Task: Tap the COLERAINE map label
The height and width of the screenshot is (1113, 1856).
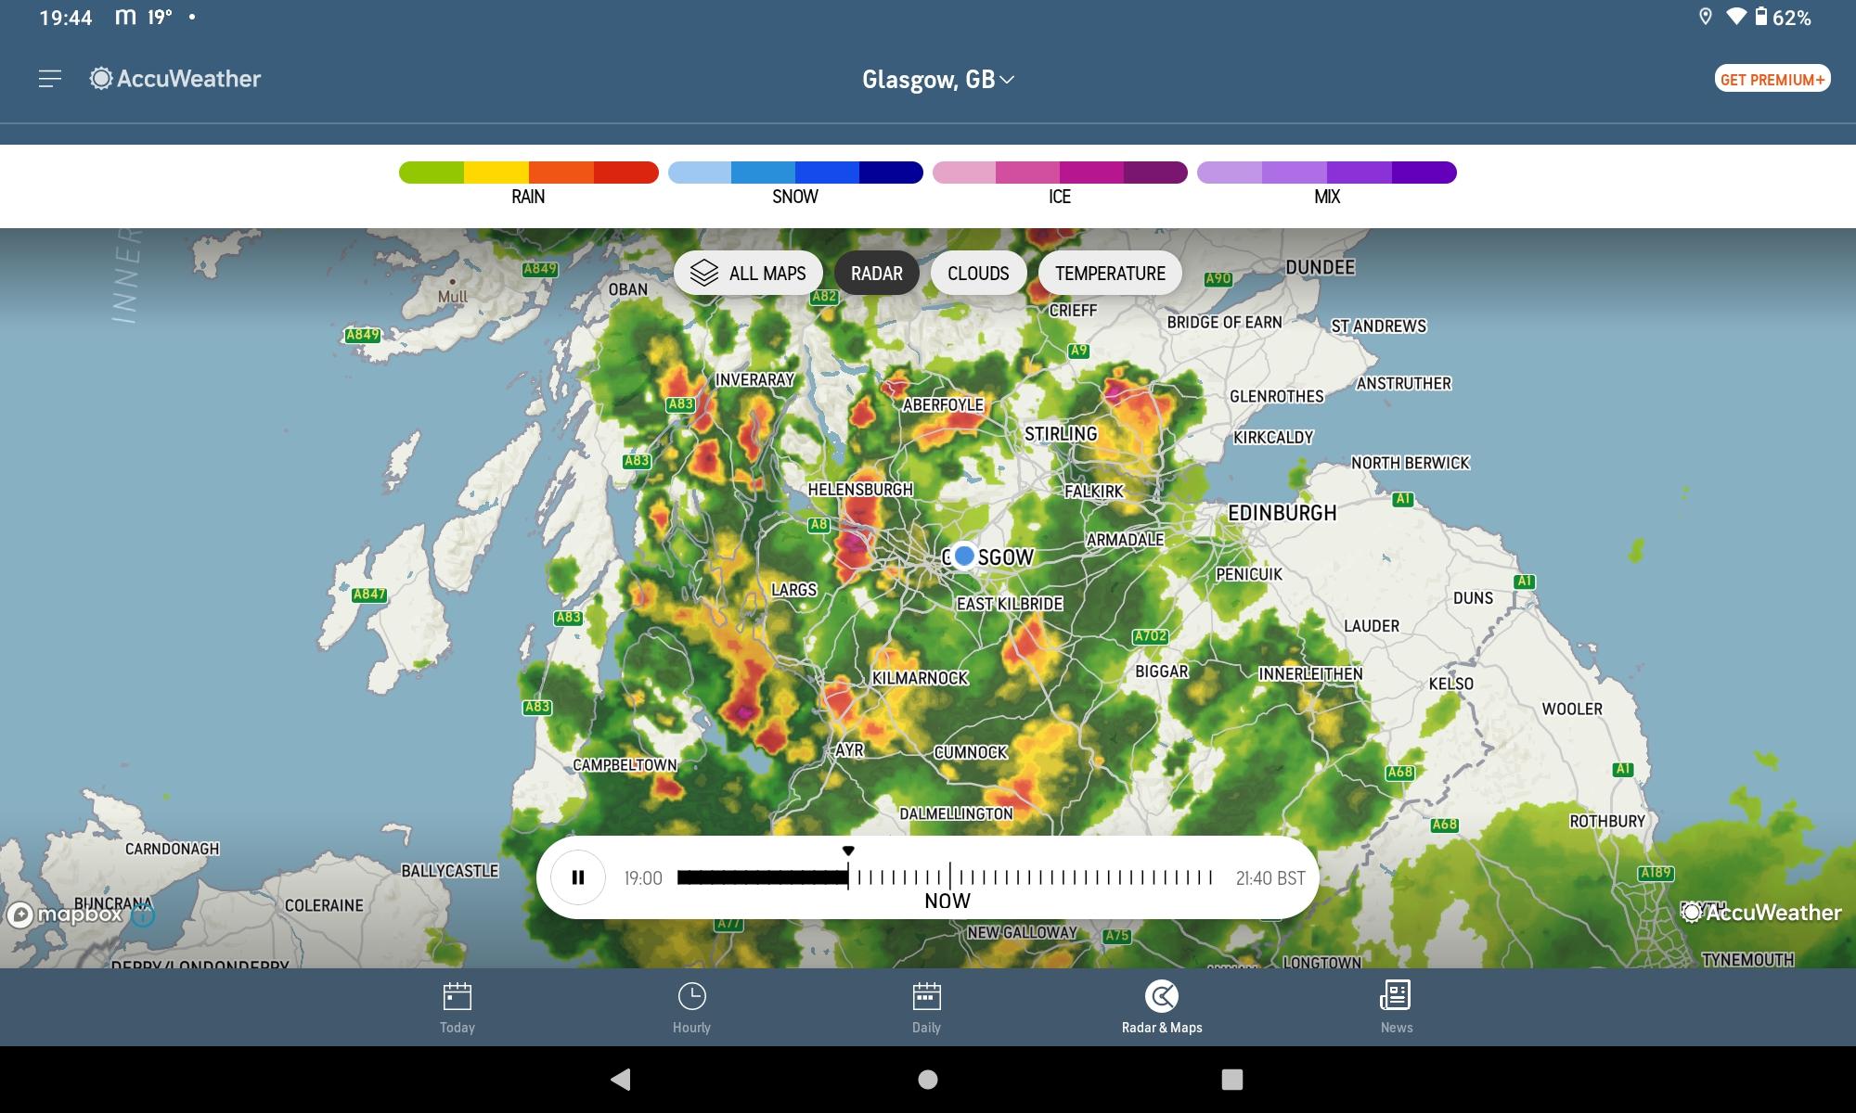Action: pyautogui.click(x=324, y=905)
